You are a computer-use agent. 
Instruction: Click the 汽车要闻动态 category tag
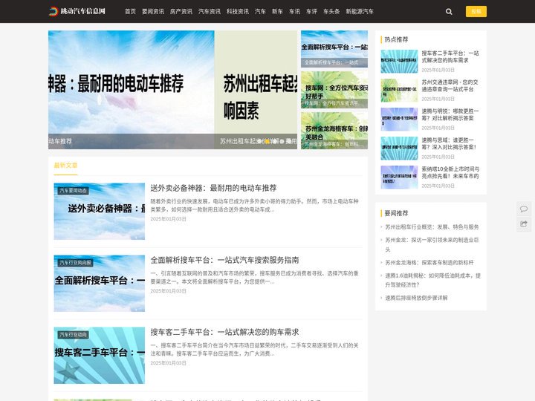pos(74,191)
